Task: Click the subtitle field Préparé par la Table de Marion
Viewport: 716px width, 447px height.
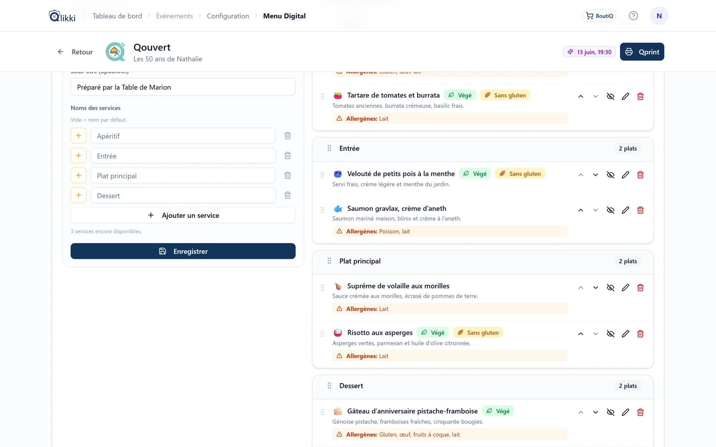Action: tap(183, 87)
